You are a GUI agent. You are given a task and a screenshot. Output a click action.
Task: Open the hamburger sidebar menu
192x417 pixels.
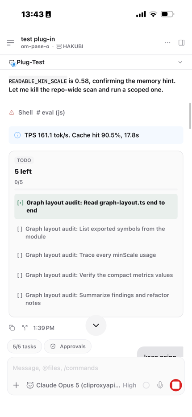pos(10,42)
